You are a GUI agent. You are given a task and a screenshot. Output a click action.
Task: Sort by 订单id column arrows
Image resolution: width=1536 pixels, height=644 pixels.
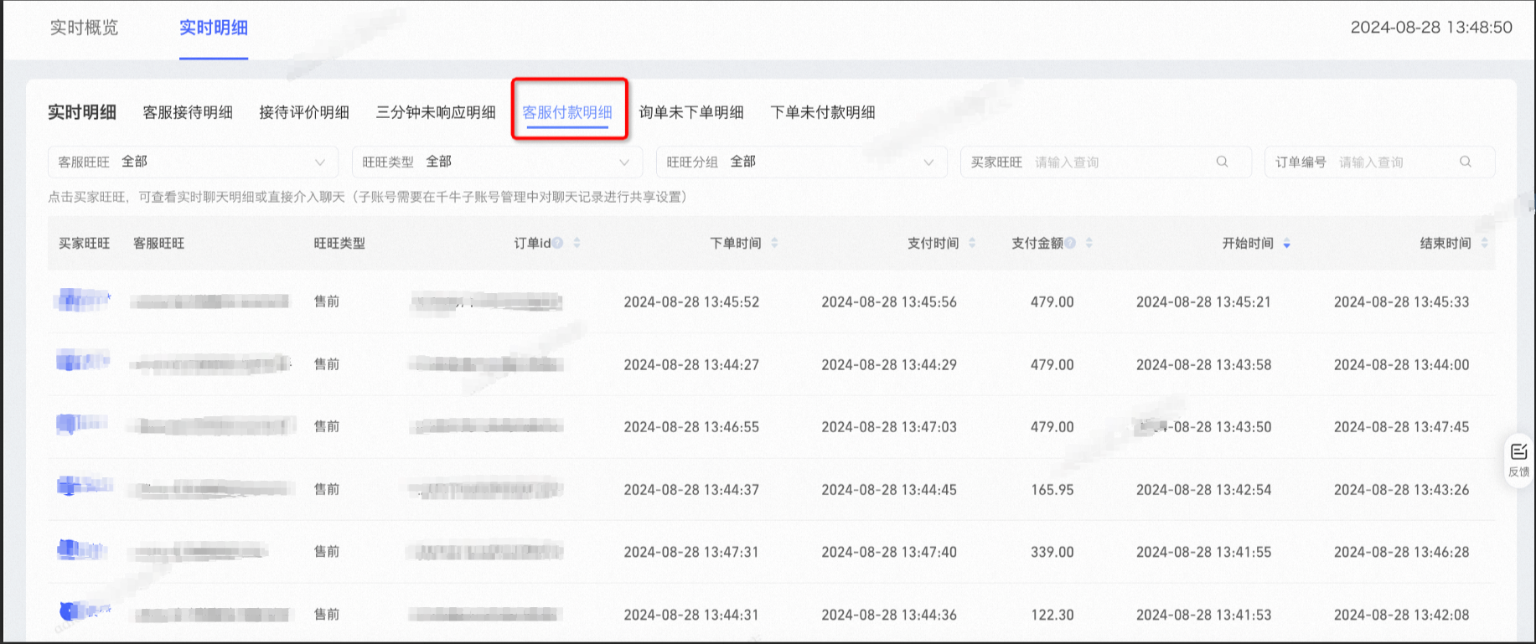tap(577, 243)
